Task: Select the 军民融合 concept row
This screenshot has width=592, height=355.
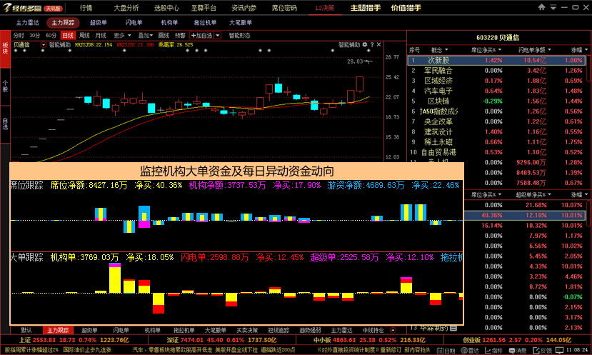Action: [496, 71]
